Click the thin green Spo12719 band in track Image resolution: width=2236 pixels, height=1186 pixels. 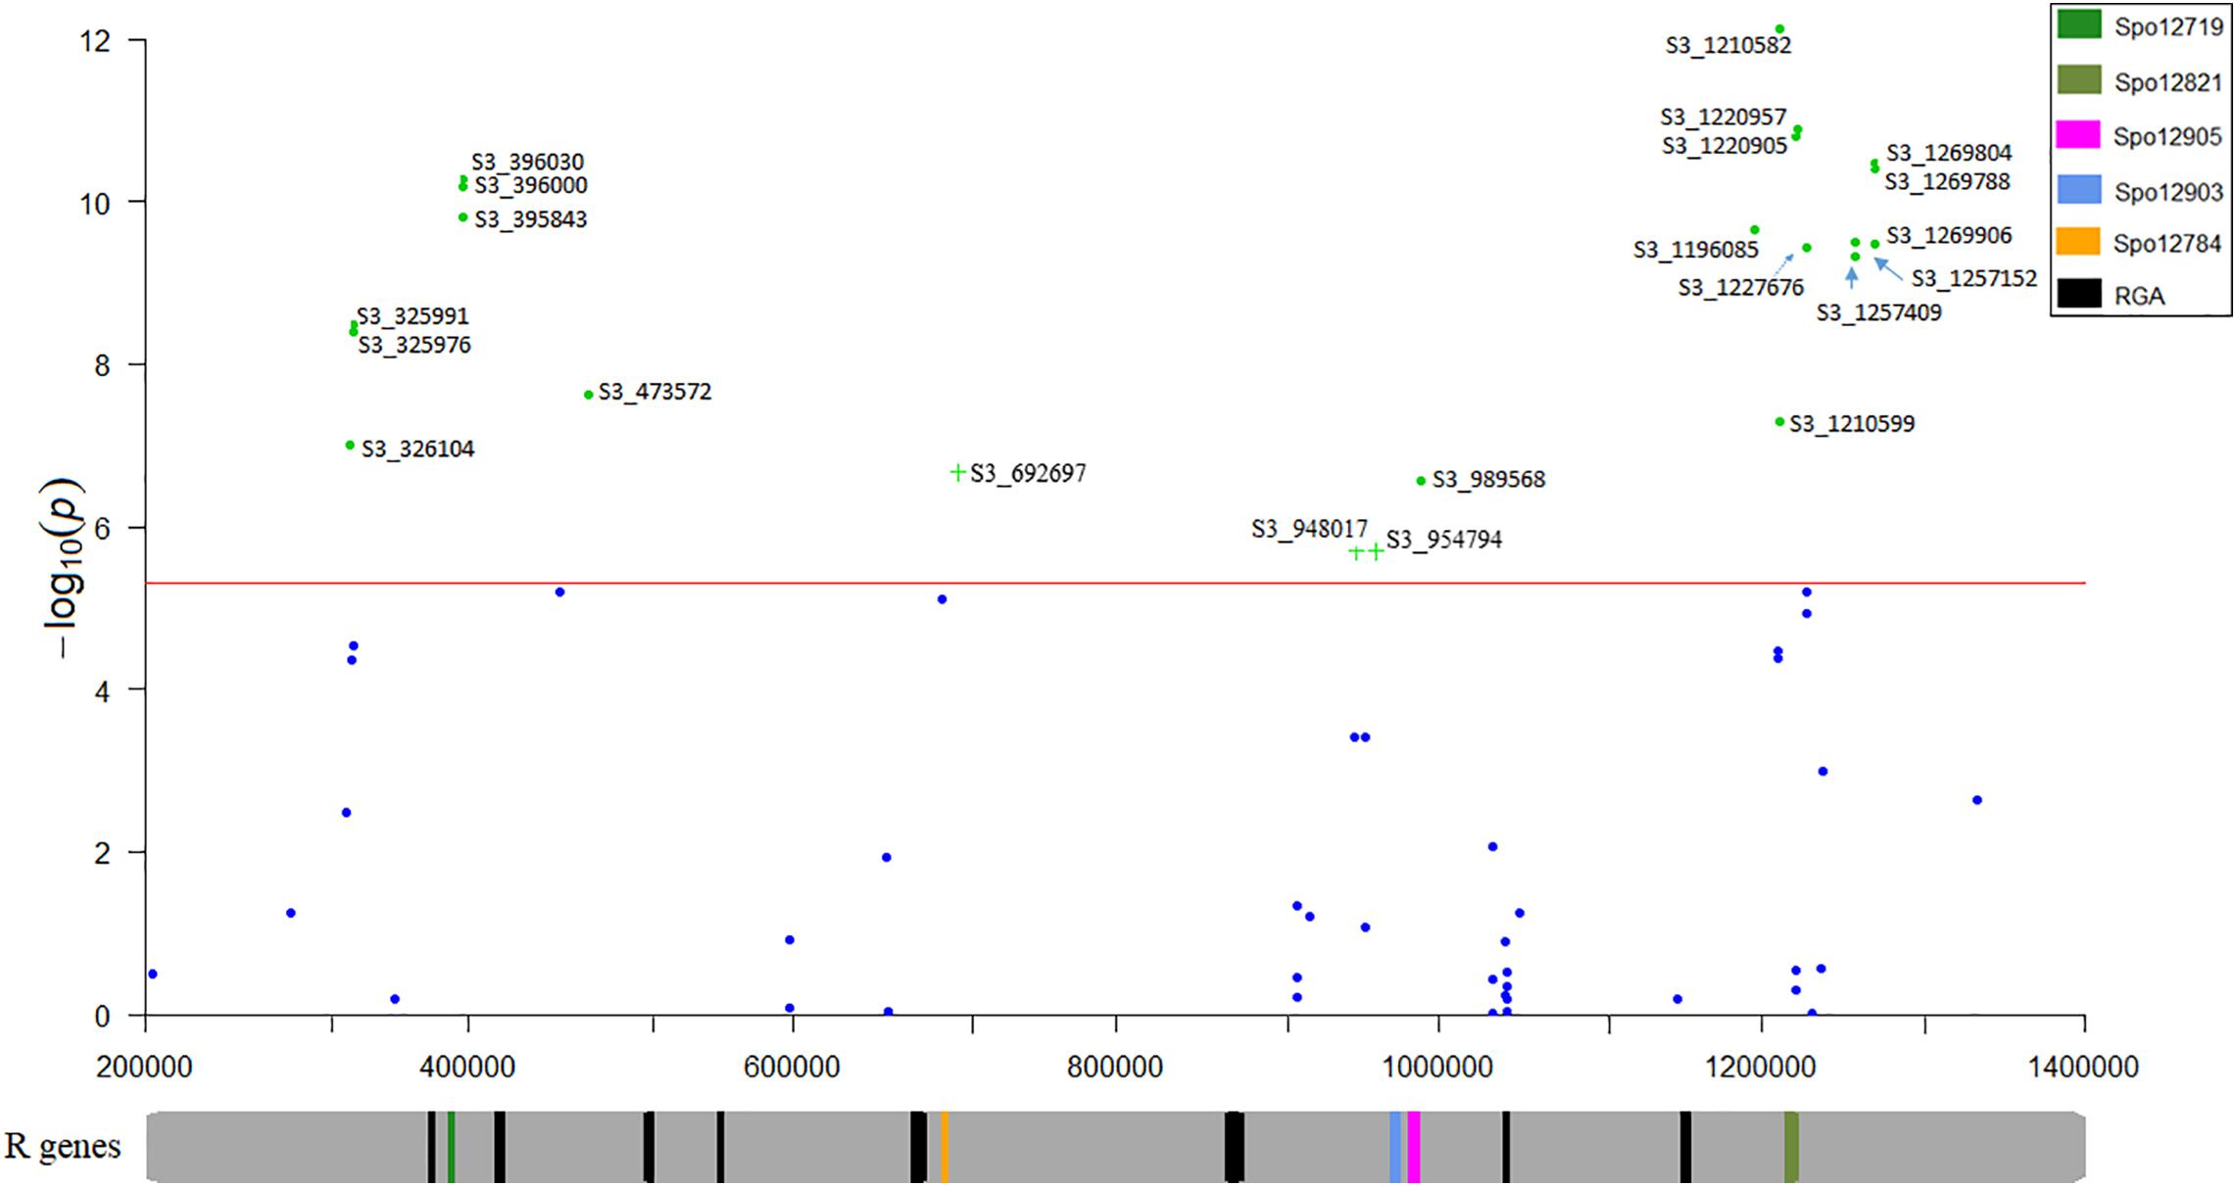click(x=451, y=1146)
